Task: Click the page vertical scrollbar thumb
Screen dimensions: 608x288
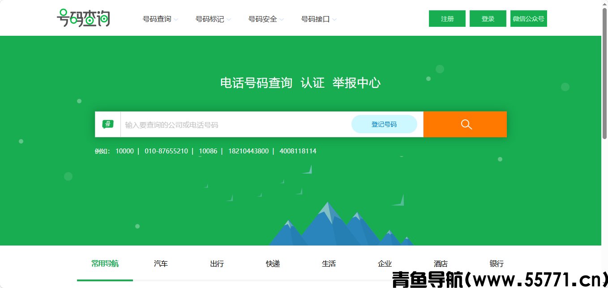Action: click(604, 74)
